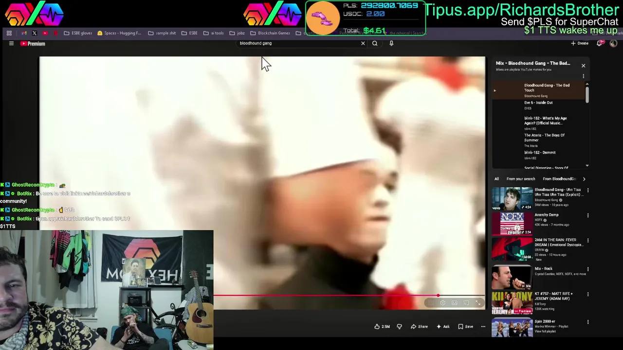Start voice search with the microphone

pos(391,43)
